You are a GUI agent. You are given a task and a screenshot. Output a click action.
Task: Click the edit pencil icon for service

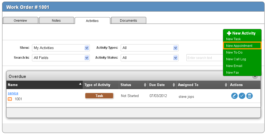(234, 96)
